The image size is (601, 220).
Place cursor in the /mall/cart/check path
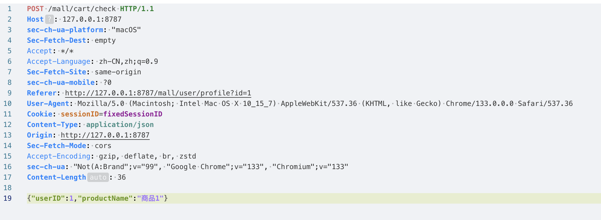click(82, 9)
